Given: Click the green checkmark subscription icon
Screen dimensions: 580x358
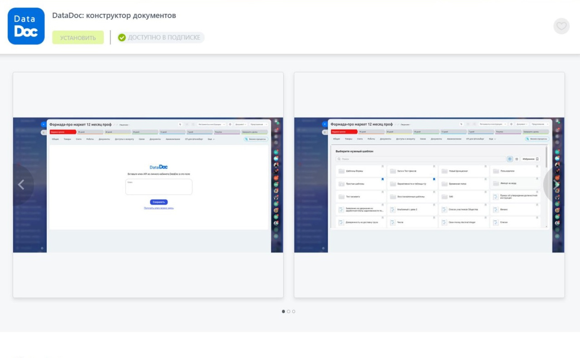Looking at the screenshot, I should click(x=122, y=38).
